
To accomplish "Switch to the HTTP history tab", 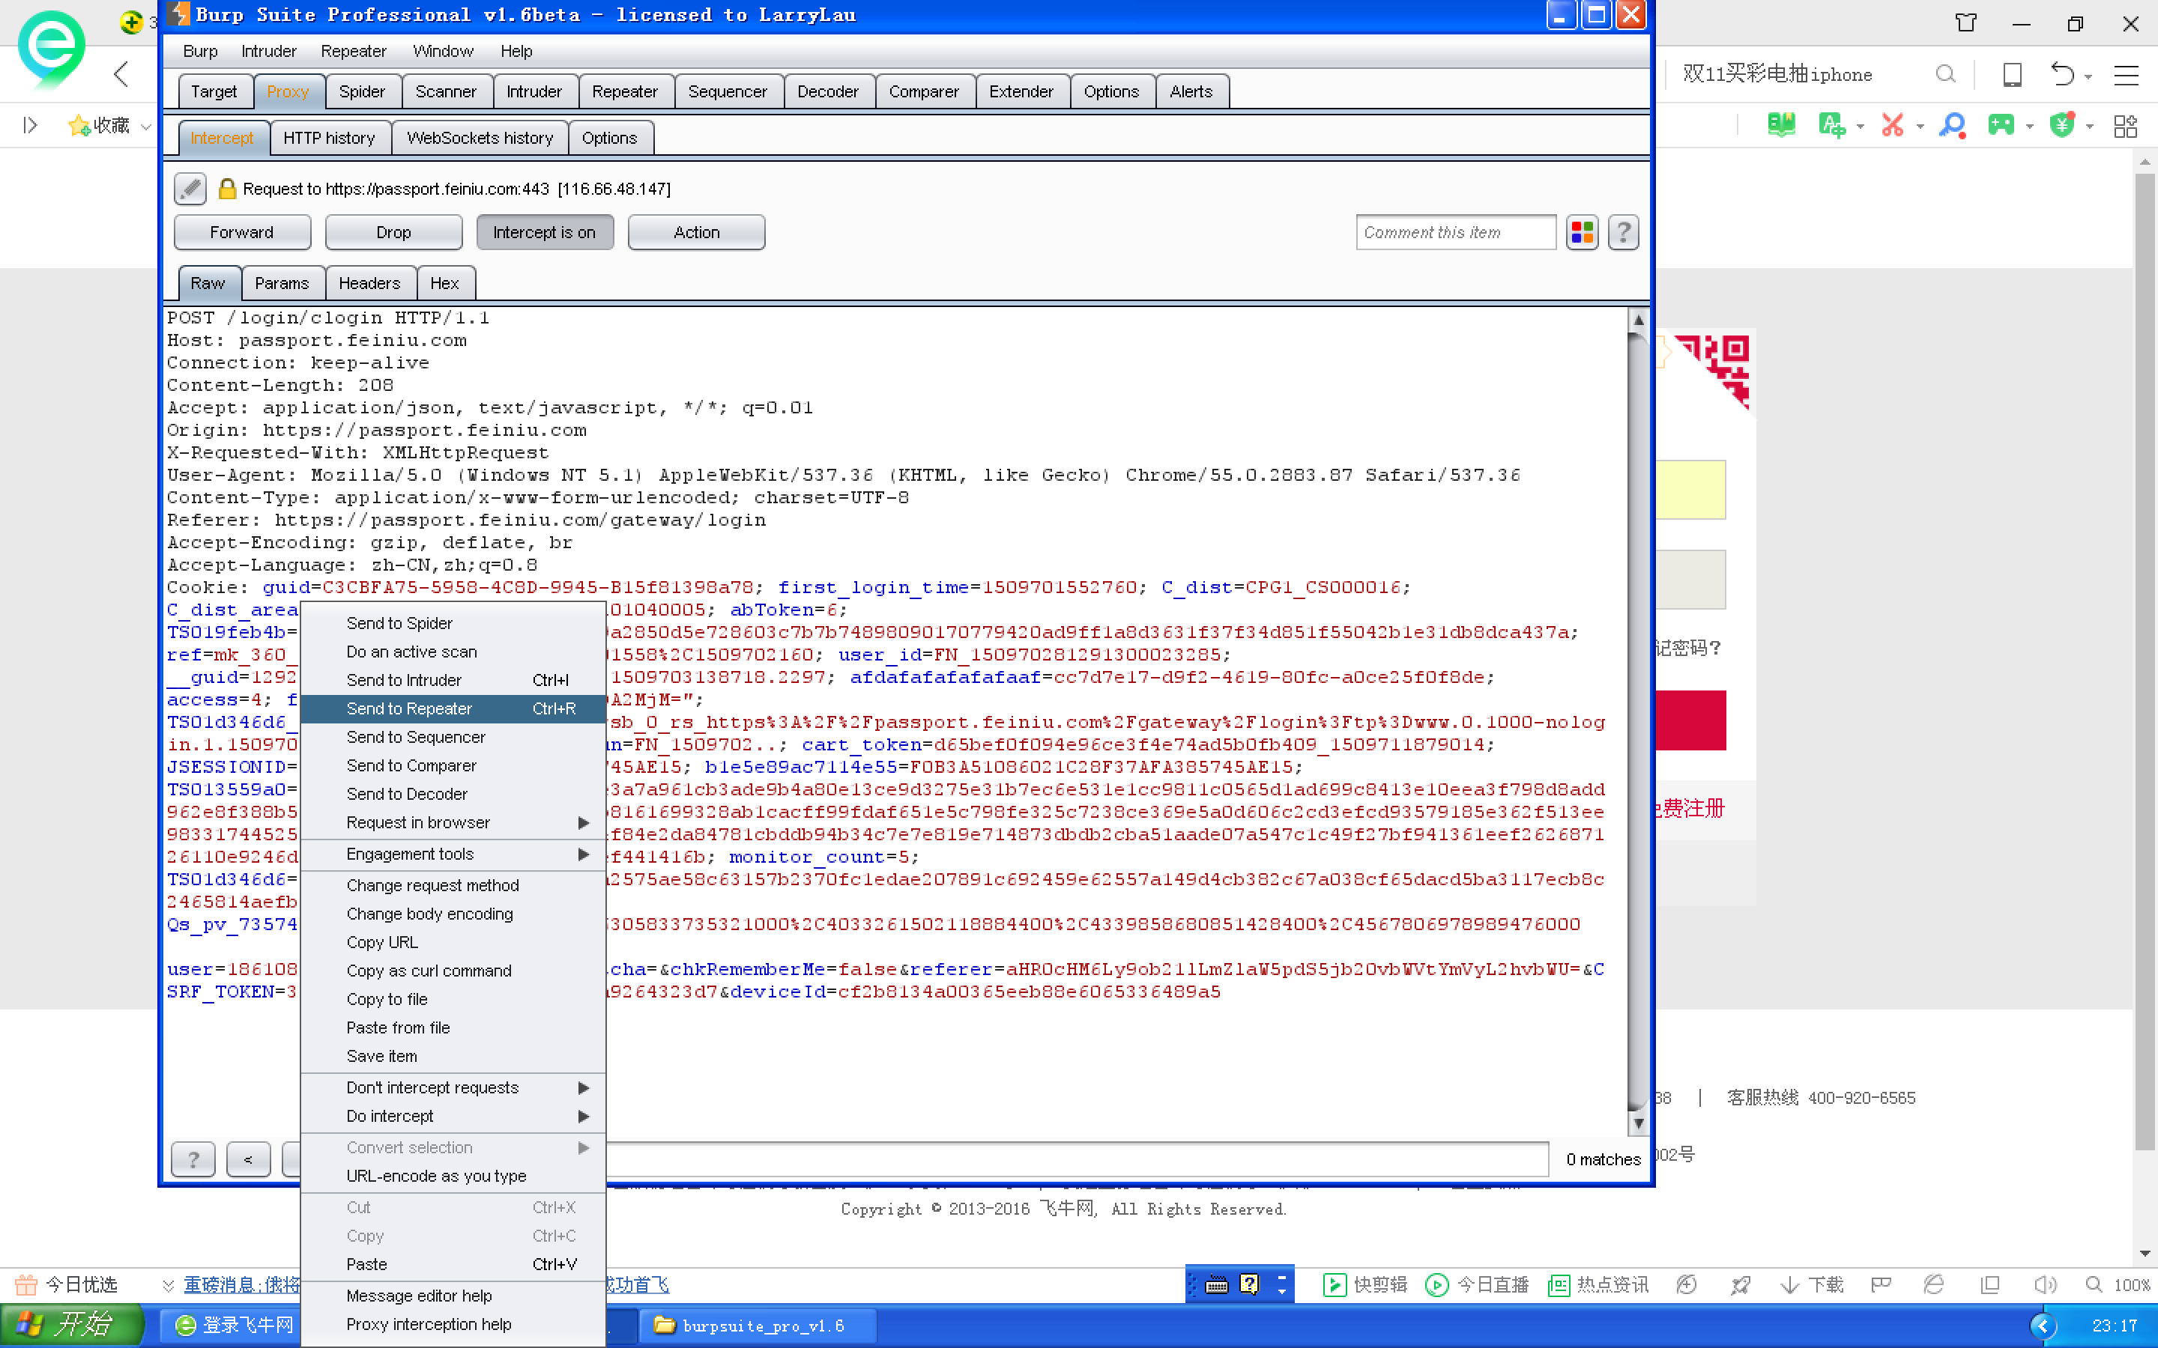I will 329,139.
